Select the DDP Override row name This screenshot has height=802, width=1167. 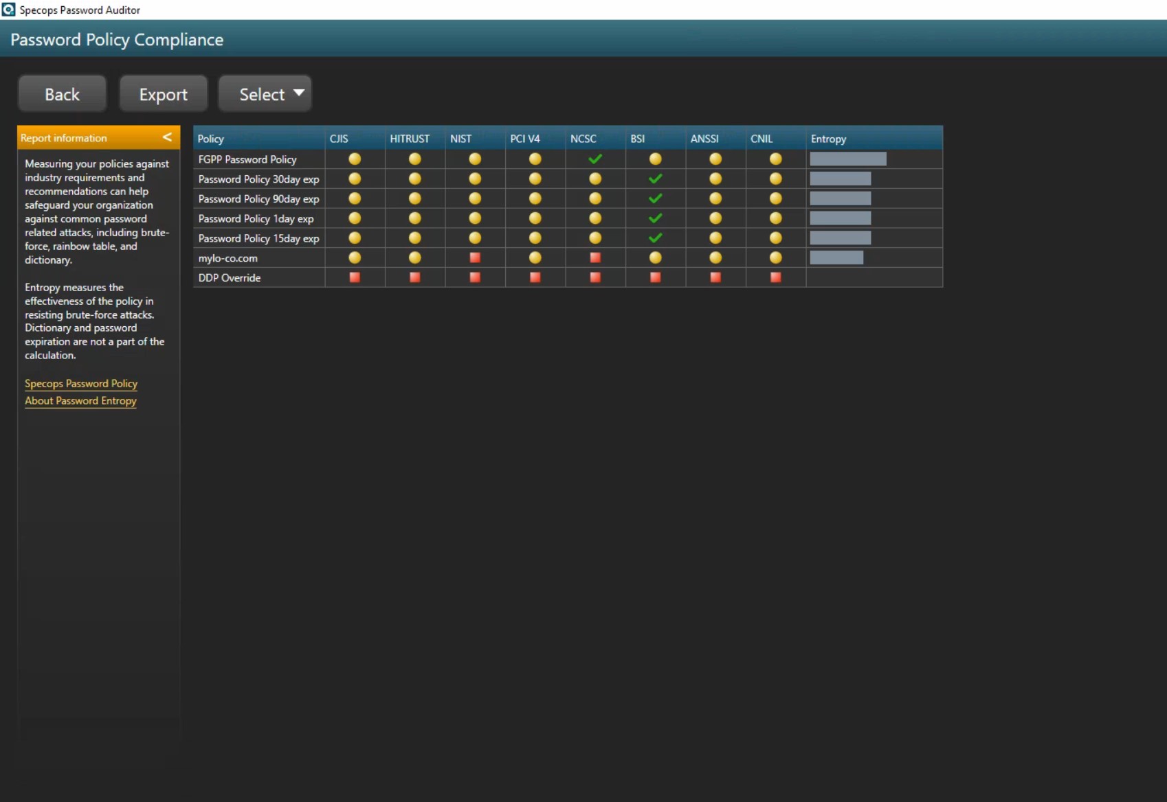tap(230, 278)
